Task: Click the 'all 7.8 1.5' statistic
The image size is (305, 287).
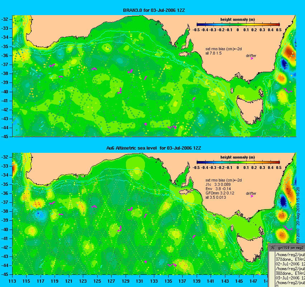Action: (x=213, y=53)
